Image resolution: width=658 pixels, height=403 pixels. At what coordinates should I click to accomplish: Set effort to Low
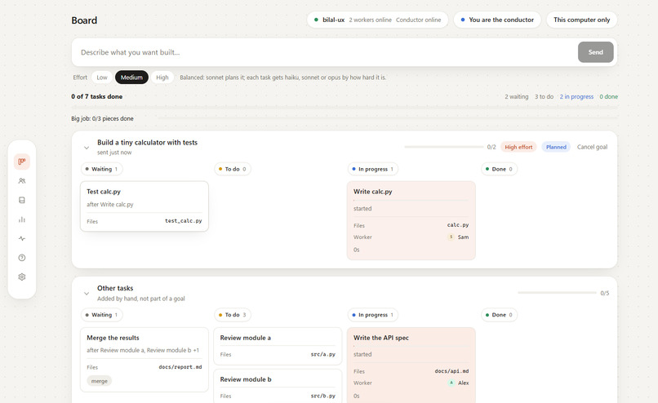[102, 77]
